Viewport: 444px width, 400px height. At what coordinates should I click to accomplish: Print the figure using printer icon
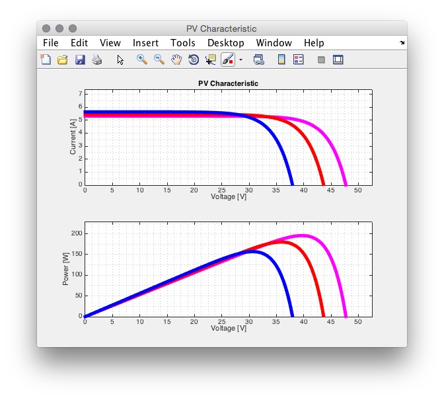point(97,60)
